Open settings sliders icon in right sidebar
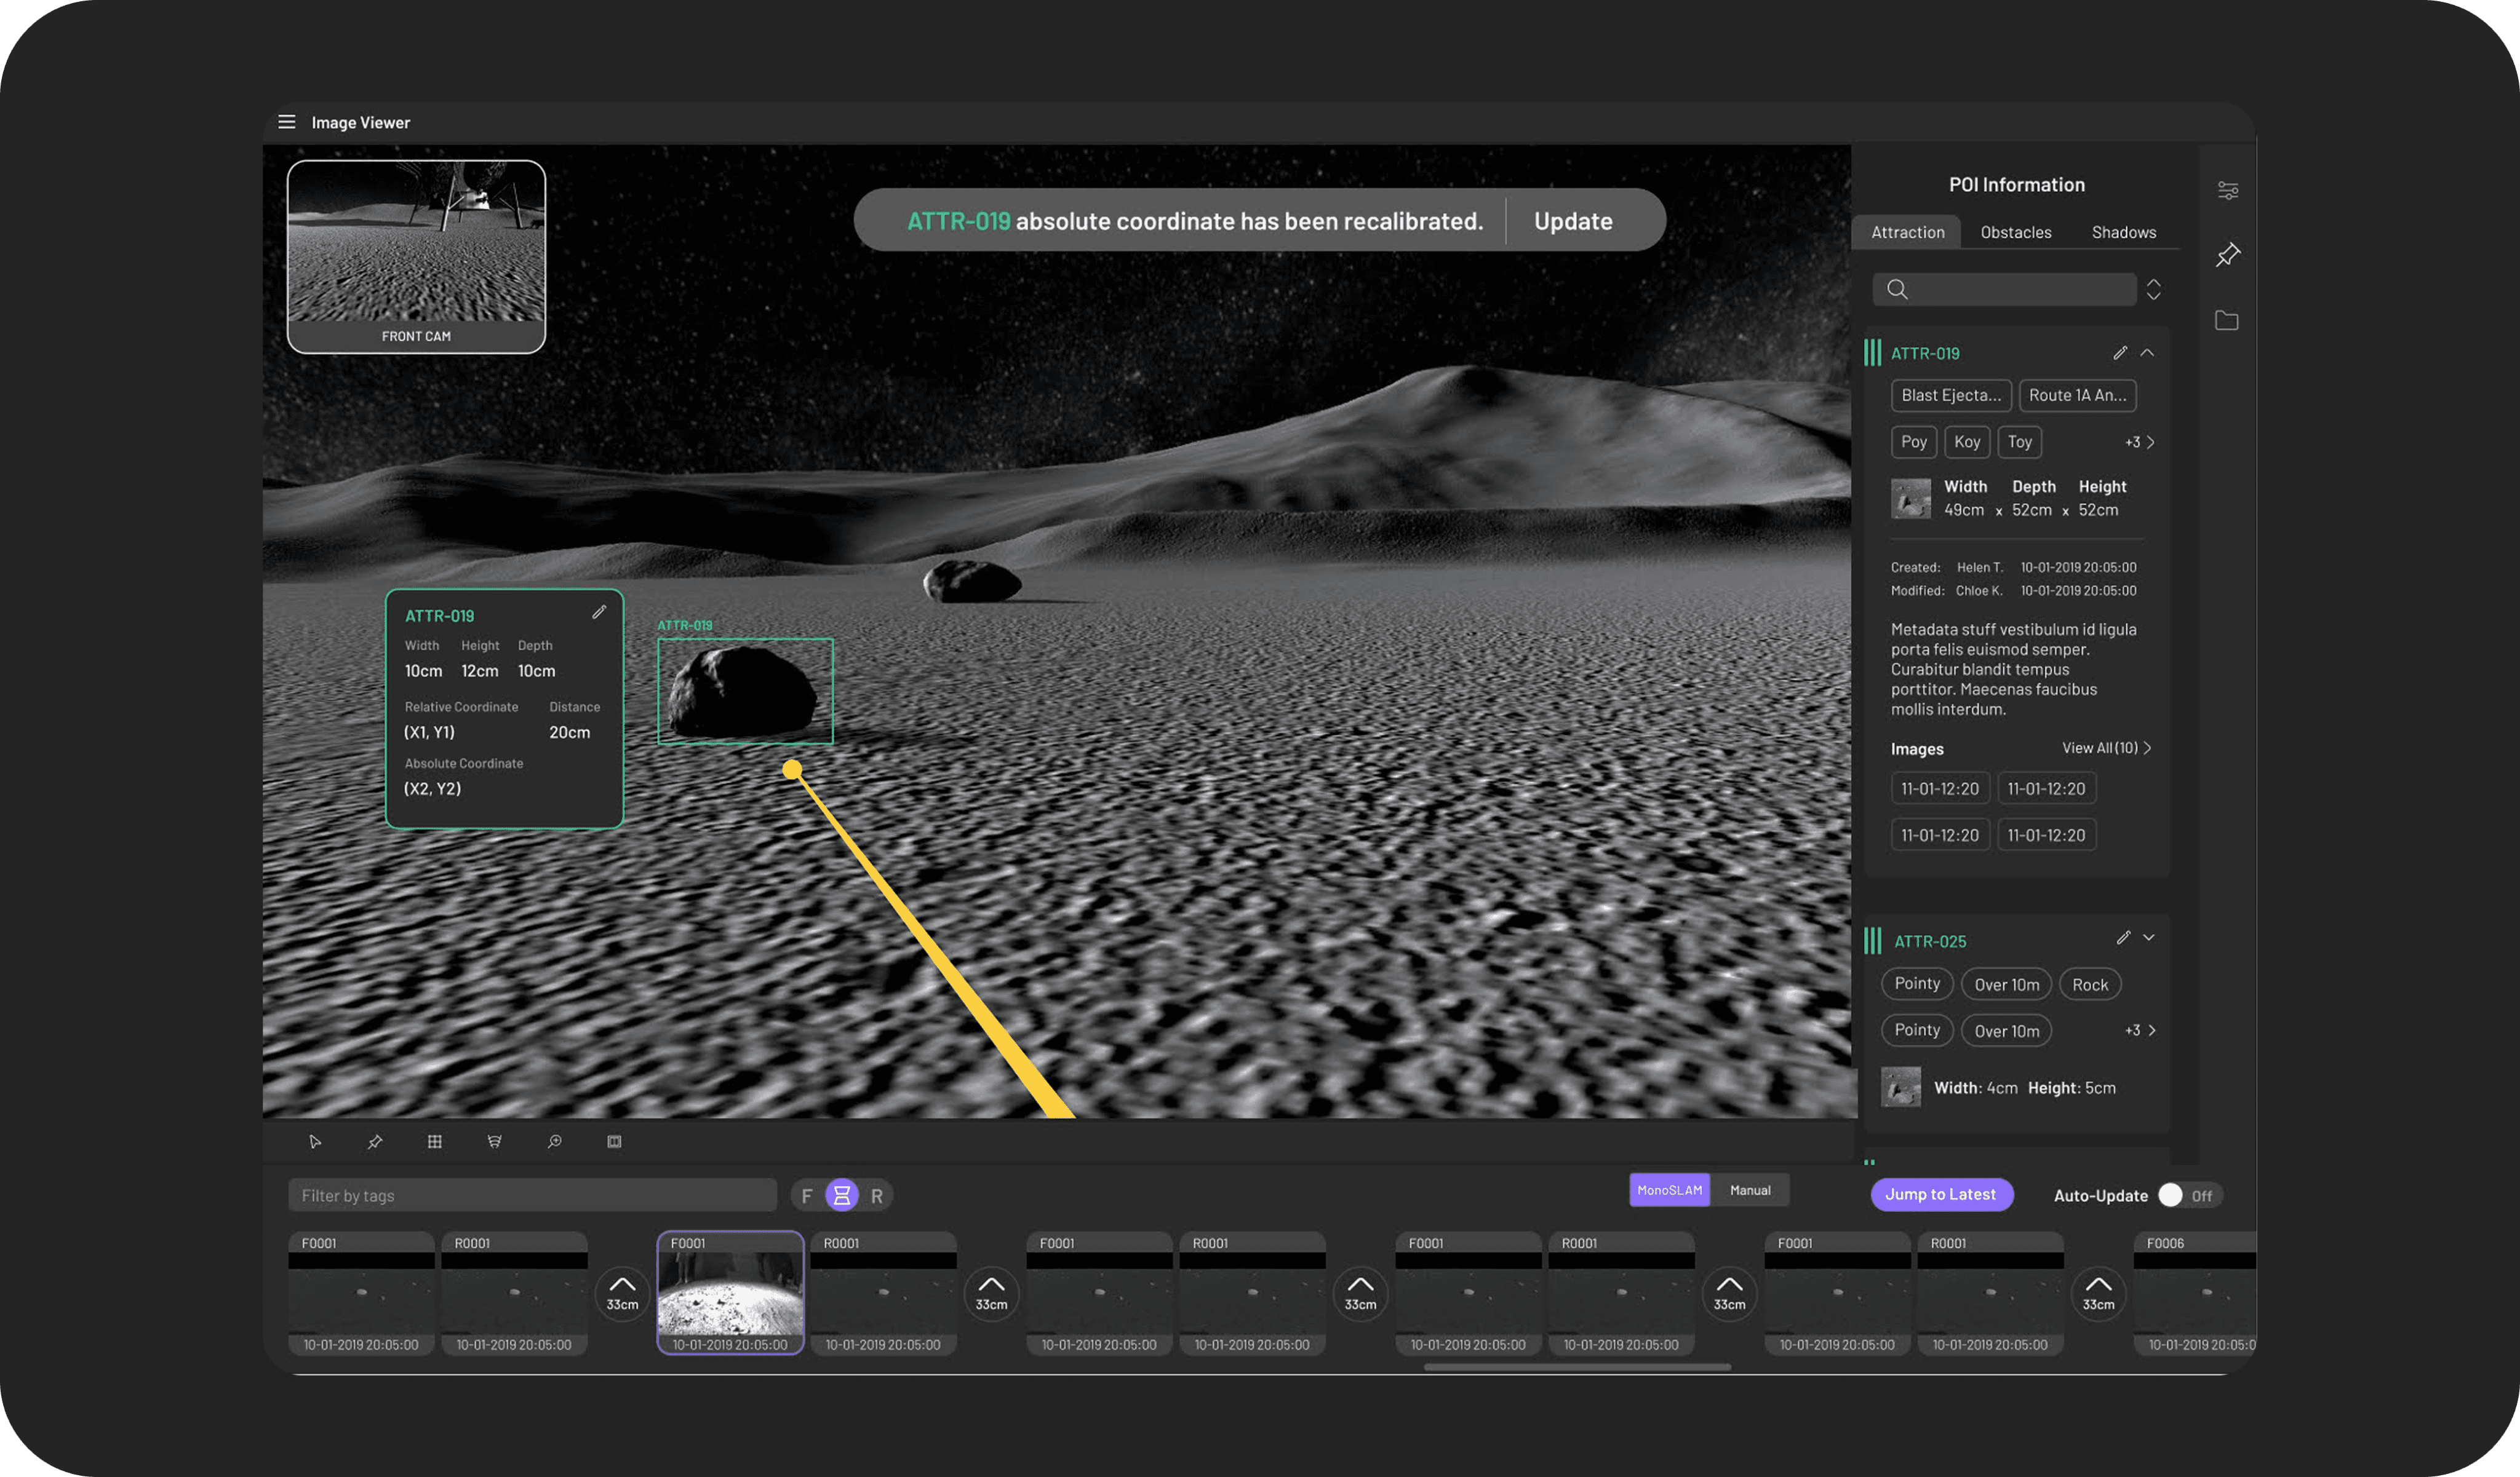The width and height of the screenshot is (2520, 1477). click(x=2227, y=190)
